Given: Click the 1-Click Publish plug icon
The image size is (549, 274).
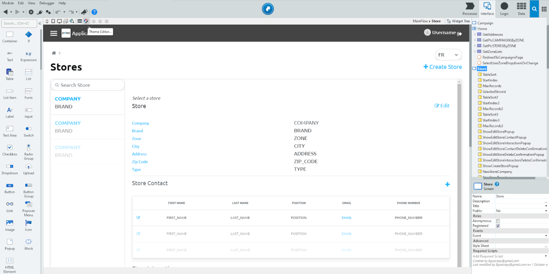Looking at the screenshot, I should click(39, 12).
